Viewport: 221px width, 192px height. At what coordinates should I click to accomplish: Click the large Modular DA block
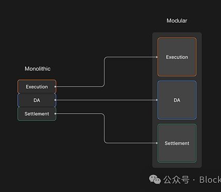(x=177, y=100)
